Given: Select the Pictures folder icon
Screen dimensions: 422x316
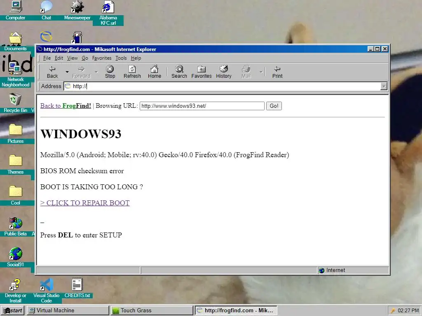Looking at the screenshot, I should tap(15, 134).
